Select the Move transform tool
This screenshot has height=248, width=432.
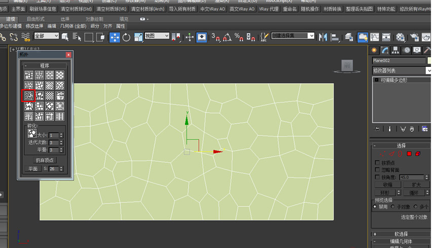point(115,37)
